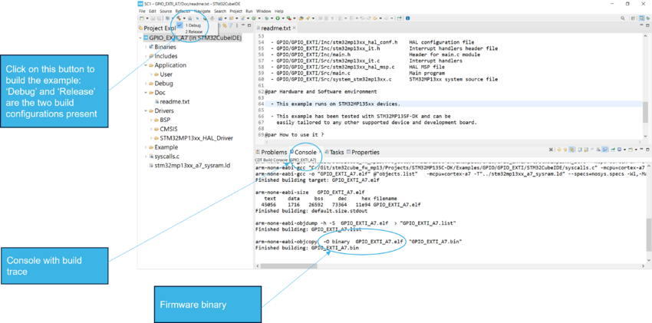Expand the CMSIS folder
The width and height of the screenshot is (652, 323).
(x=151, y=129)
